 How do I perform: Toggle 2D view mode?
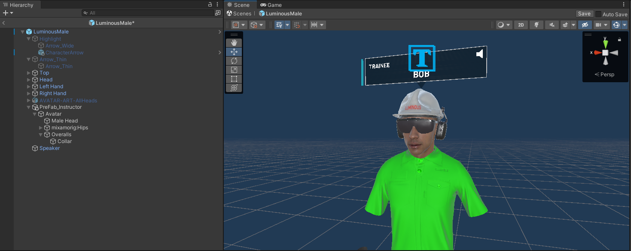click(x=521, y=25)
